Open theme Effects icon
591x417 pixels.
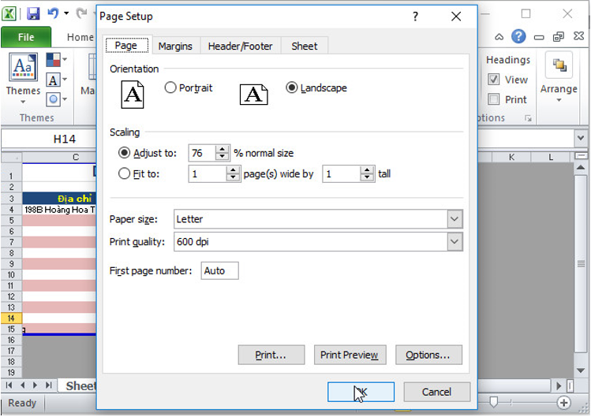pos(54,99)
